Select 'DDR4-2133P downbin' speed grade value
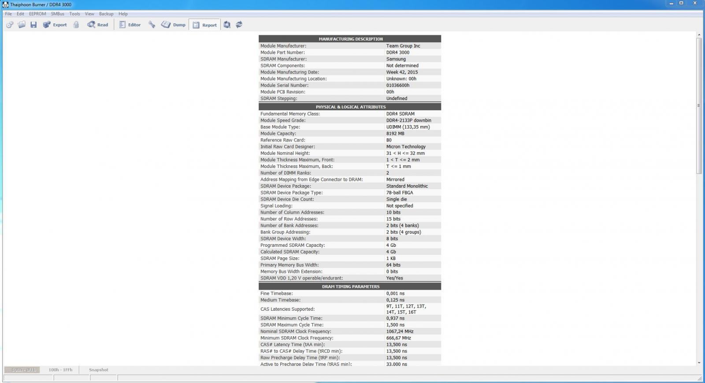 pyautogui.click(x=409, y=120)
